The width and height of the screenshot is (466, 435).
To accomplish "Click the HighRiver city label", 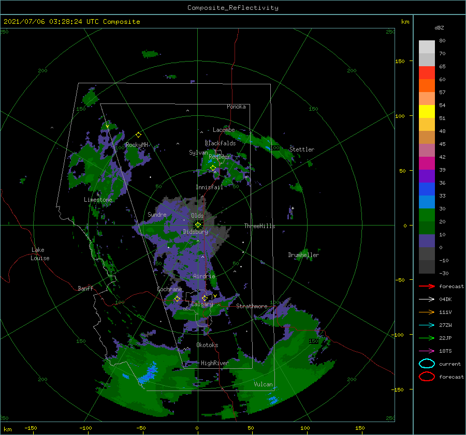I will coord(214,363).
